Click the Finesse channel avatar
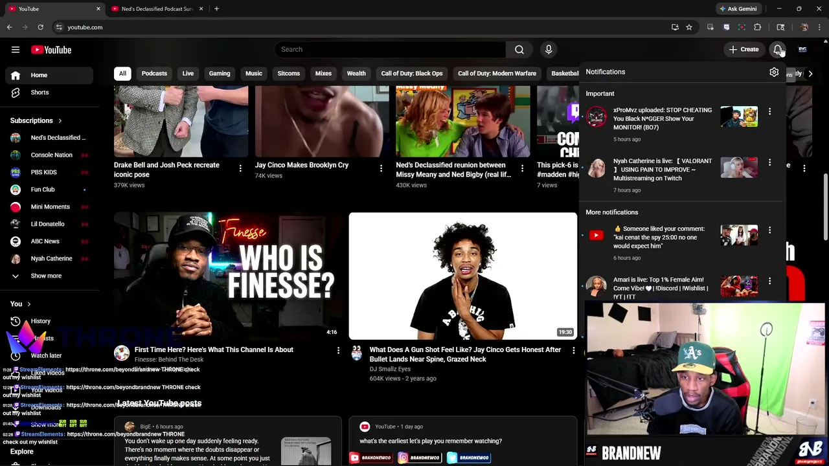The width and height of the screenshot is (829, 466). (122, 353)
